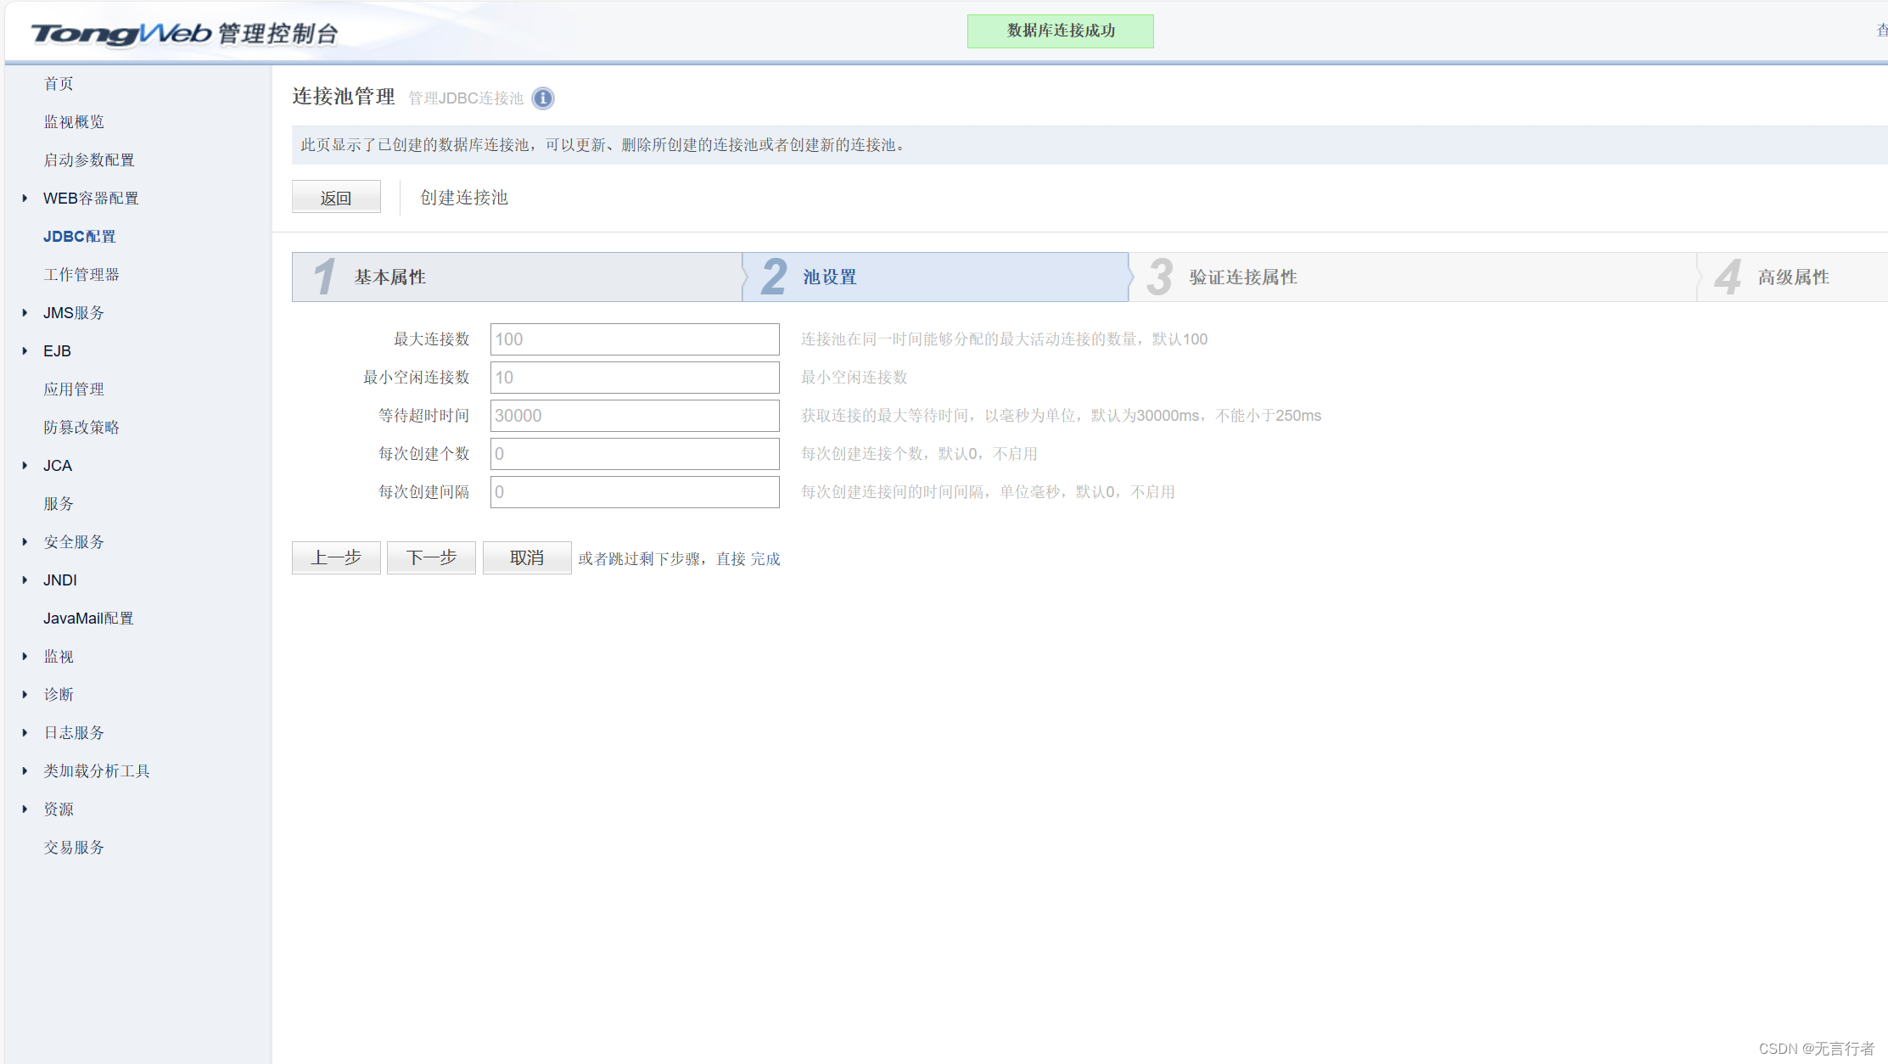
Task: Expand the 安全服务 sidebar arrow
Action: point(25,541)
